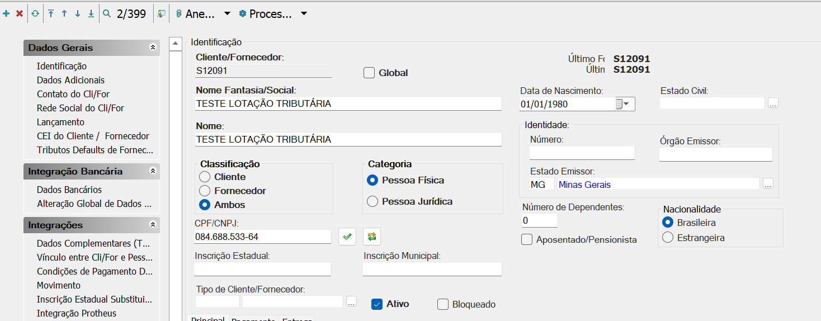Enable the Bloqueado checkbox

(x=443, y=304)
